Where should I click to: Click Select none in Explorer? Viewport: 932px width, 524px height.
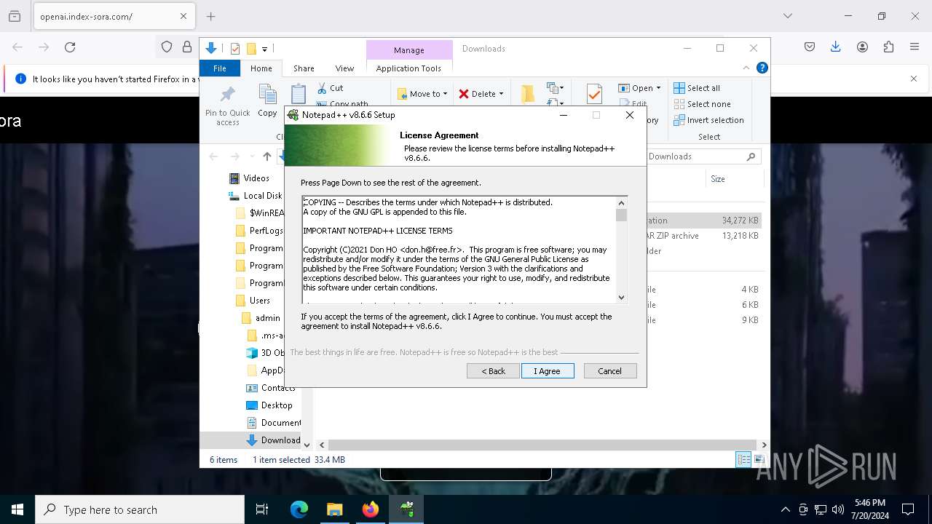(x=702, y=104)
